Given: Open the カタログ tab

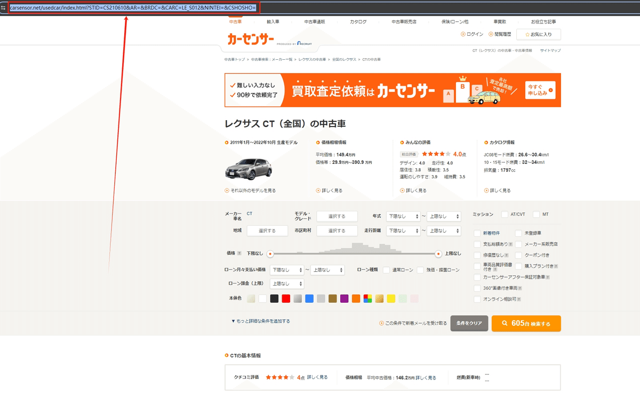Looking at the screenshot, I should 358,21.
